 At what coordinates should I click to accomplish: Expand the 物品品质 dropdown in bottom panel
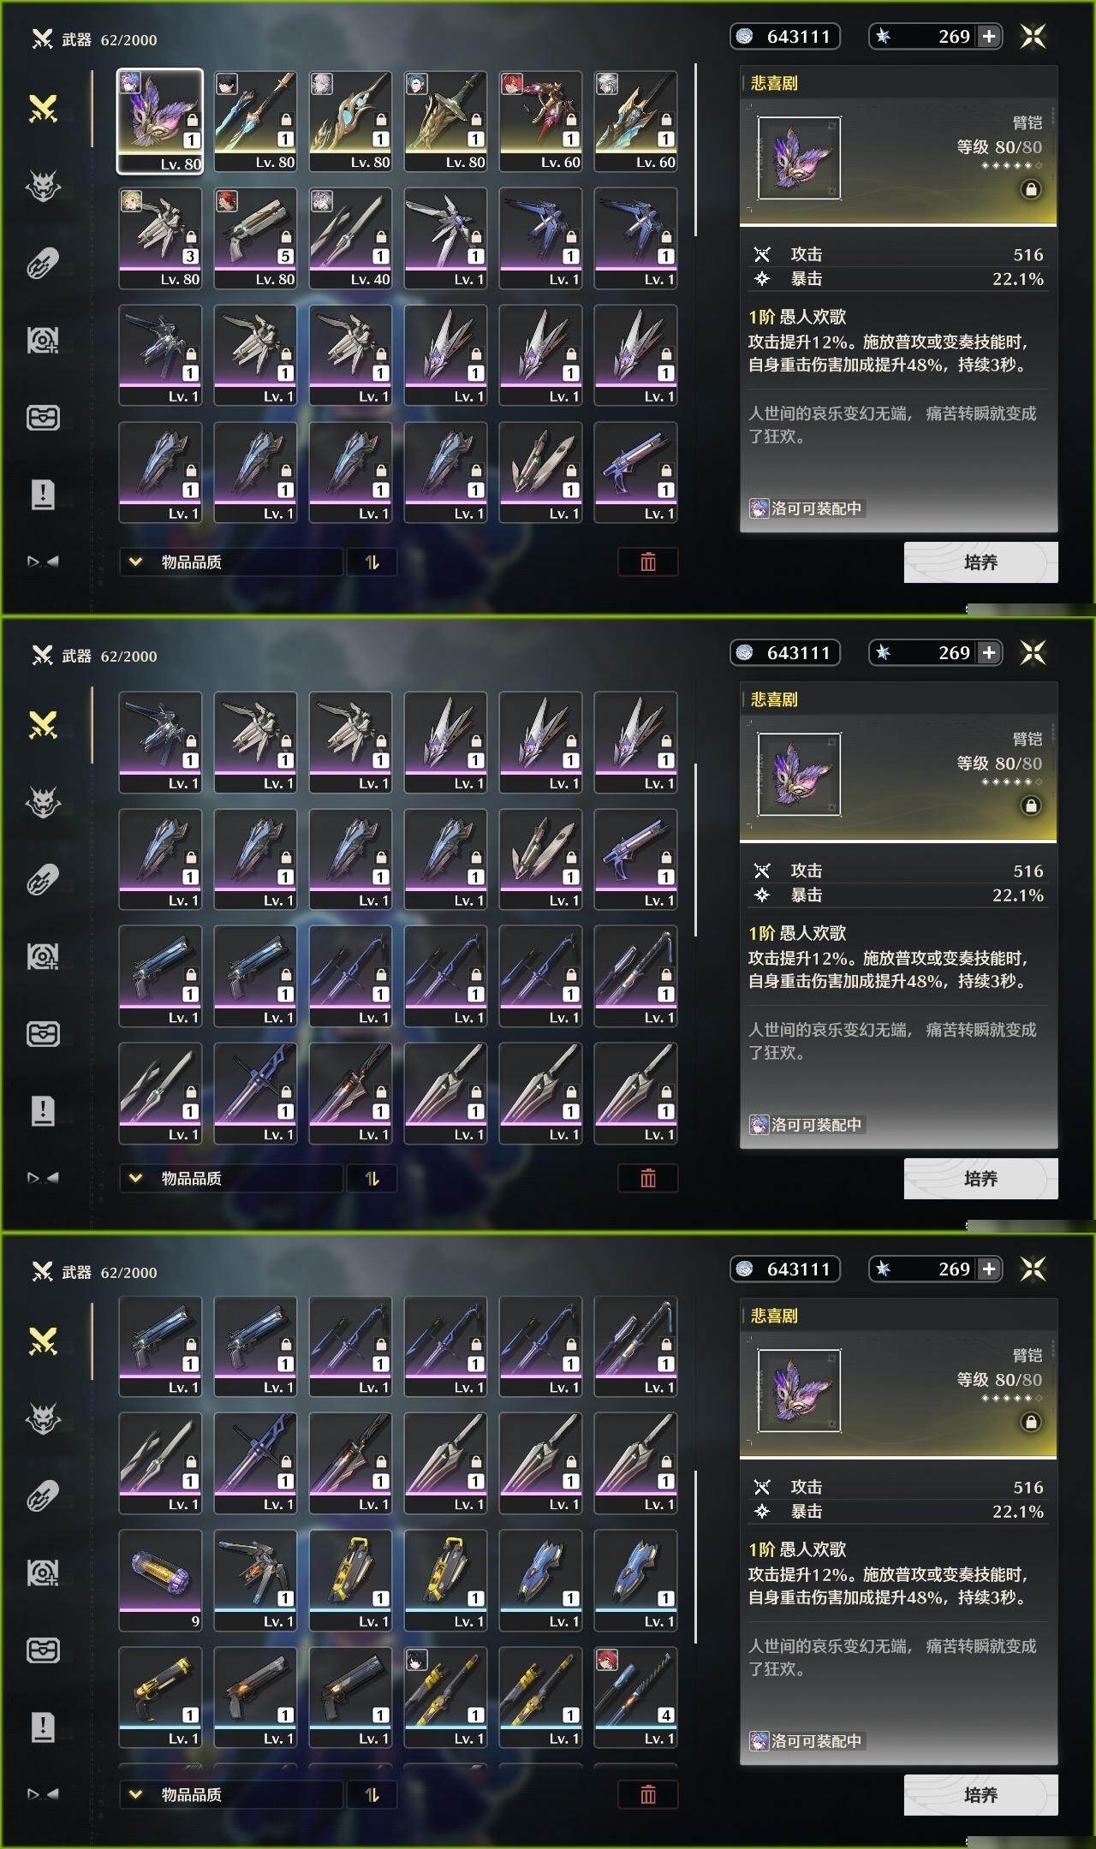(x=231, y=1795)
